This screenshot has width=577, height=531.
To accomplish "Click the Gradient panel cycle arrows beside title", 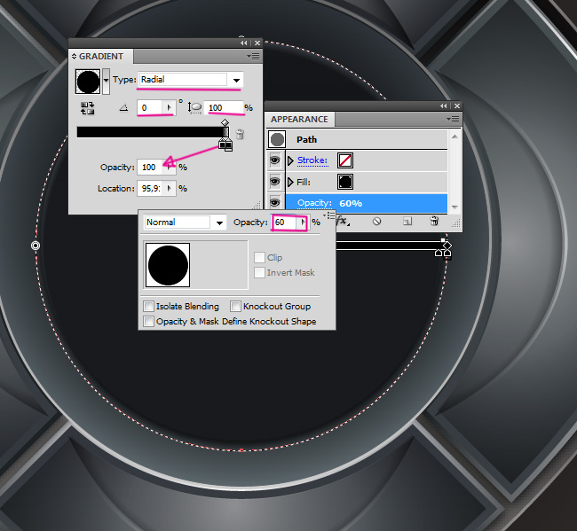I will coord(74,56).
